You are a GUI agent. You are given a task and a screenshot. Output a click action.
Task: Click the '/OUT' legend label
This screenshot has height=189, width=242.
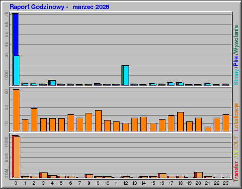pyautogui.click(x=236, y=142)
